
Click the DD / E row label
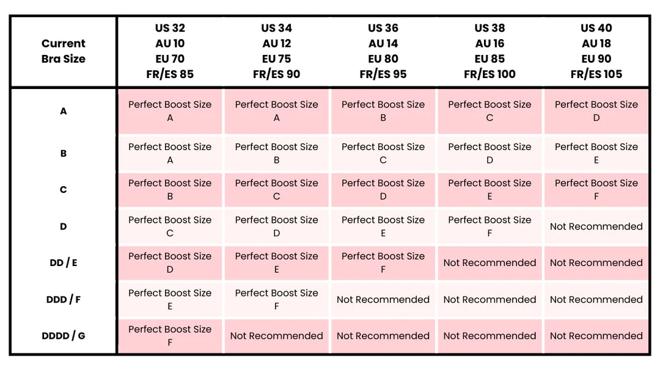coord(64,263)
